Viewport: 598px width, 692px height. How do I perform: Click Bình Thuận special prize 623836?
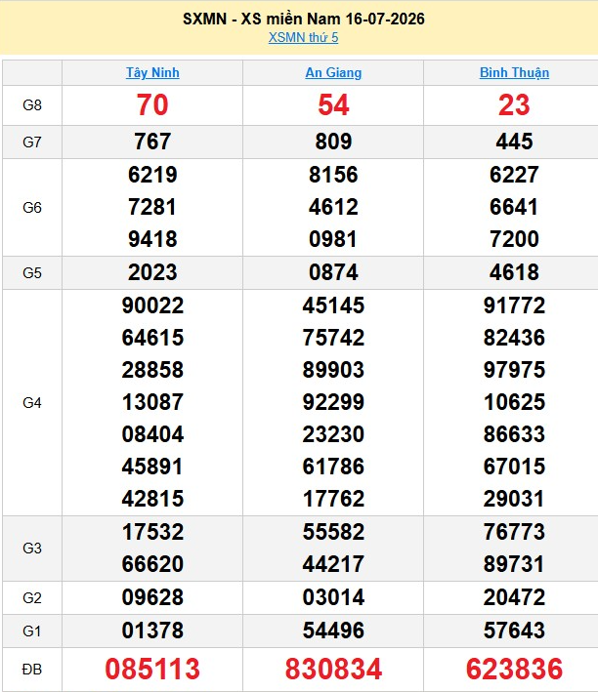[x=514, y=669]
